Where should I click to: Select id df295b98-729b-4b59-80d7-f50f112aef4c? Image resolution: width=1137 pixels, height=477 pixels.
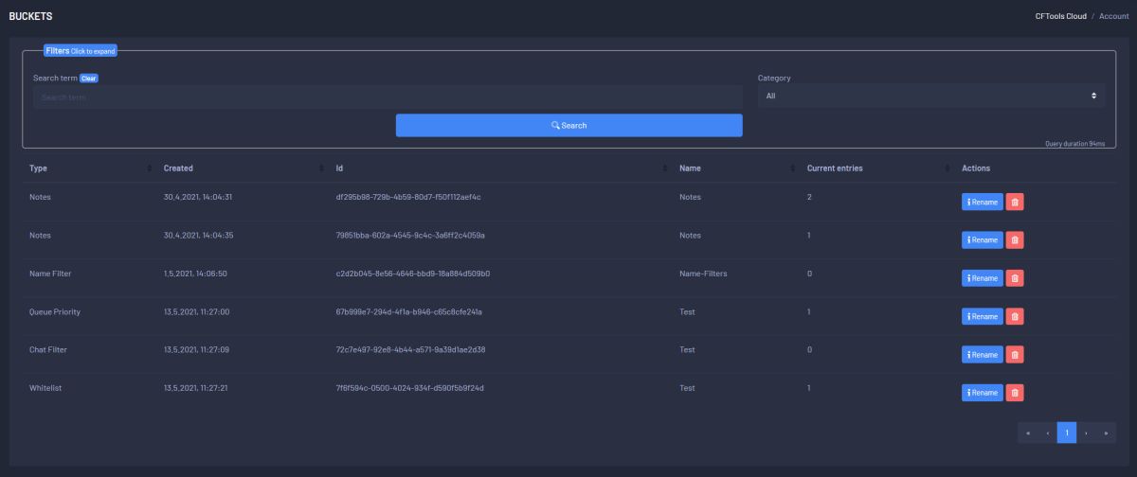(x=408, y=197)
